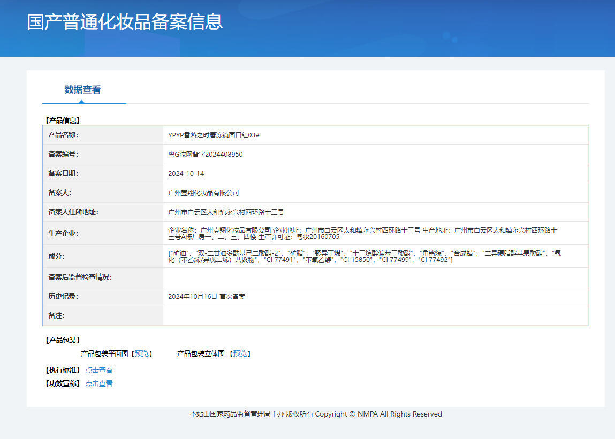
Task: Preview 产品包装立体图 via 预览 link
Action: 240,353
